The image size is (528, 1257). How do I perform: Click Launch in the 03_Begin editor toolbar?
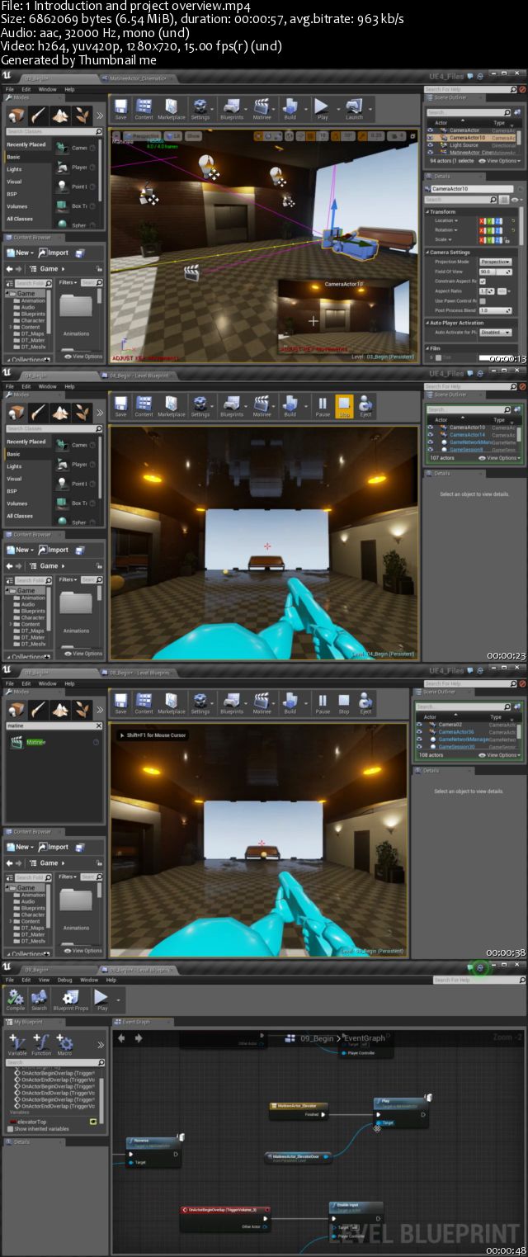click(354, 109)
